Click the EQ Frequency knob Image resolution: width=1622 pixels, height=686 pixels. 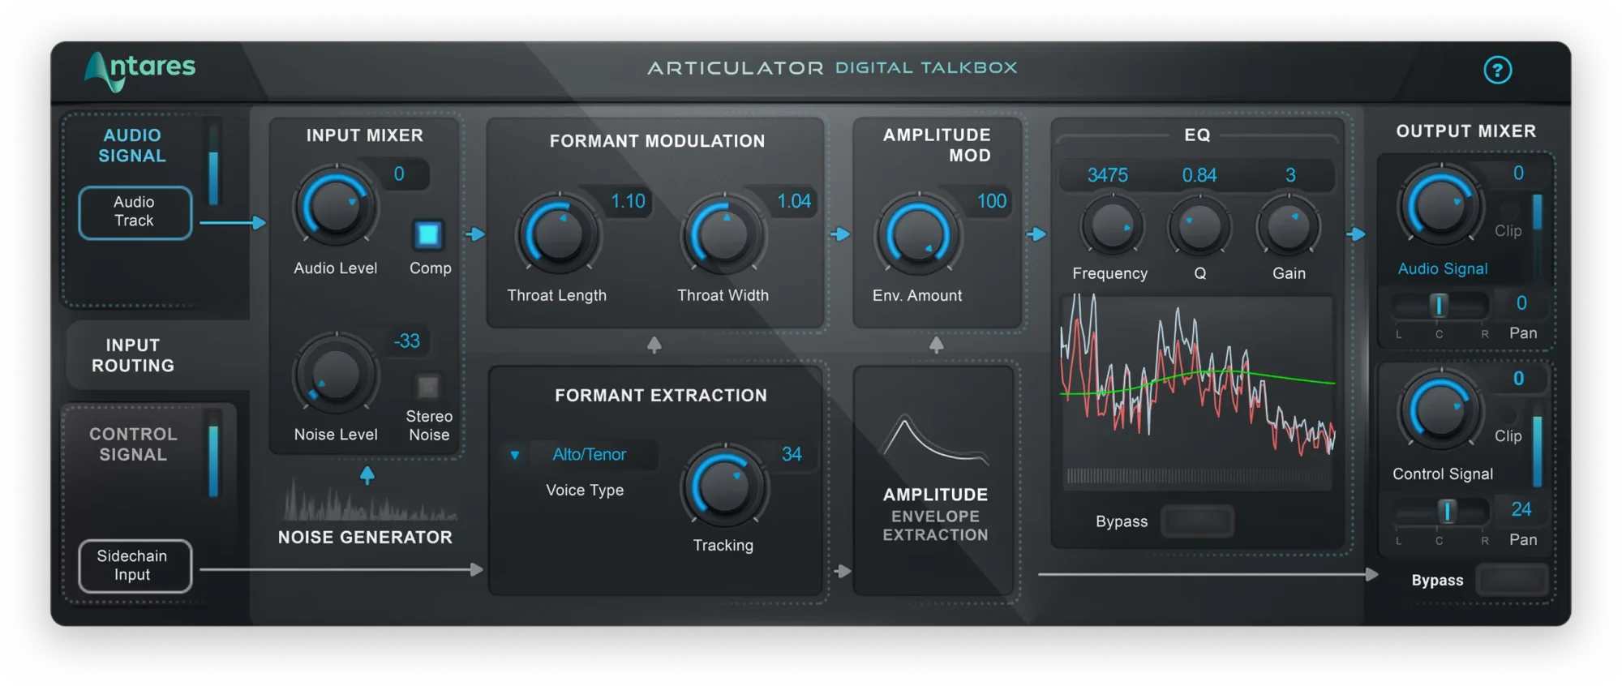coord(1110,225)
